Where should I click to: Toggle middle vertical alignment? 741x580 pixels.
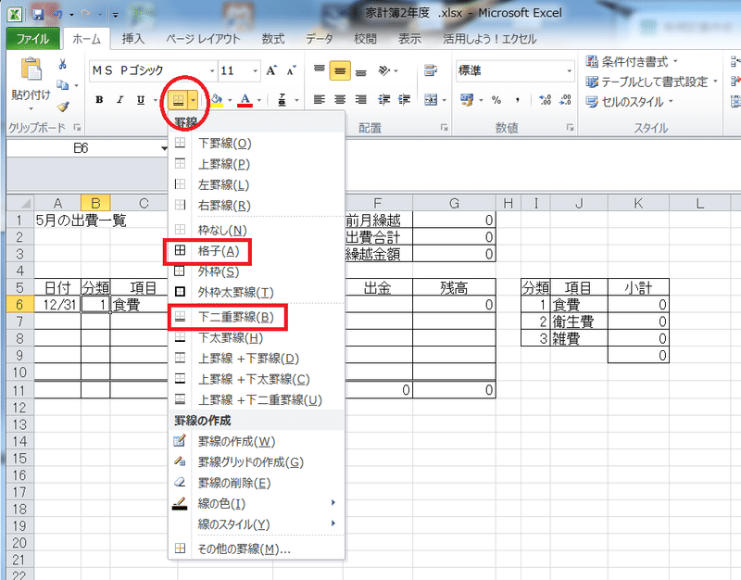pyautogui.click(x=340, y=71)
